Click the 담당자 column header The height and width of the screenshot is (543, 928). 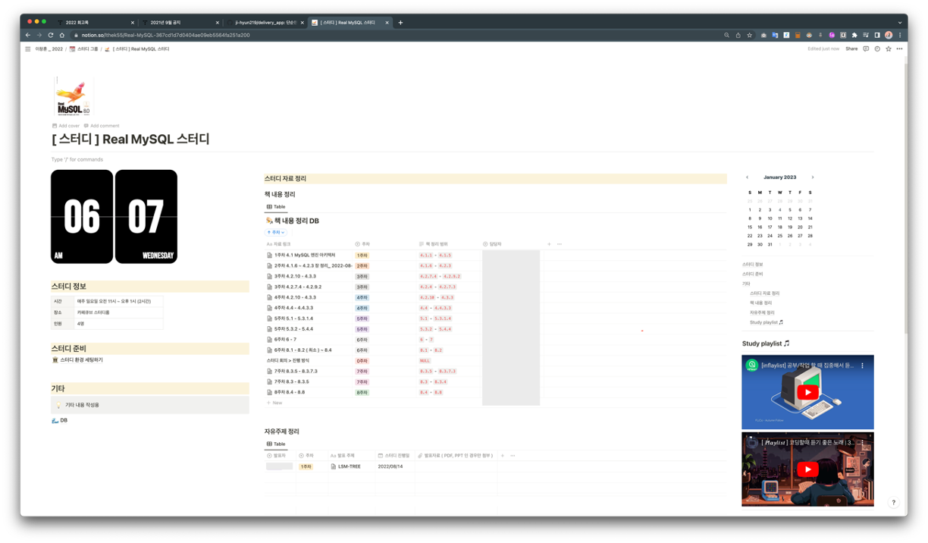coord(492,244)
